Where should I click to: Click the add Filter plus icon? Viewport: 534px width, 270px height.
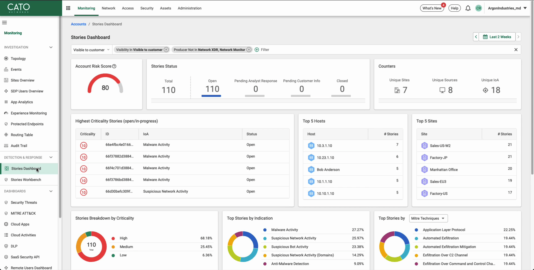click(257, 49)
